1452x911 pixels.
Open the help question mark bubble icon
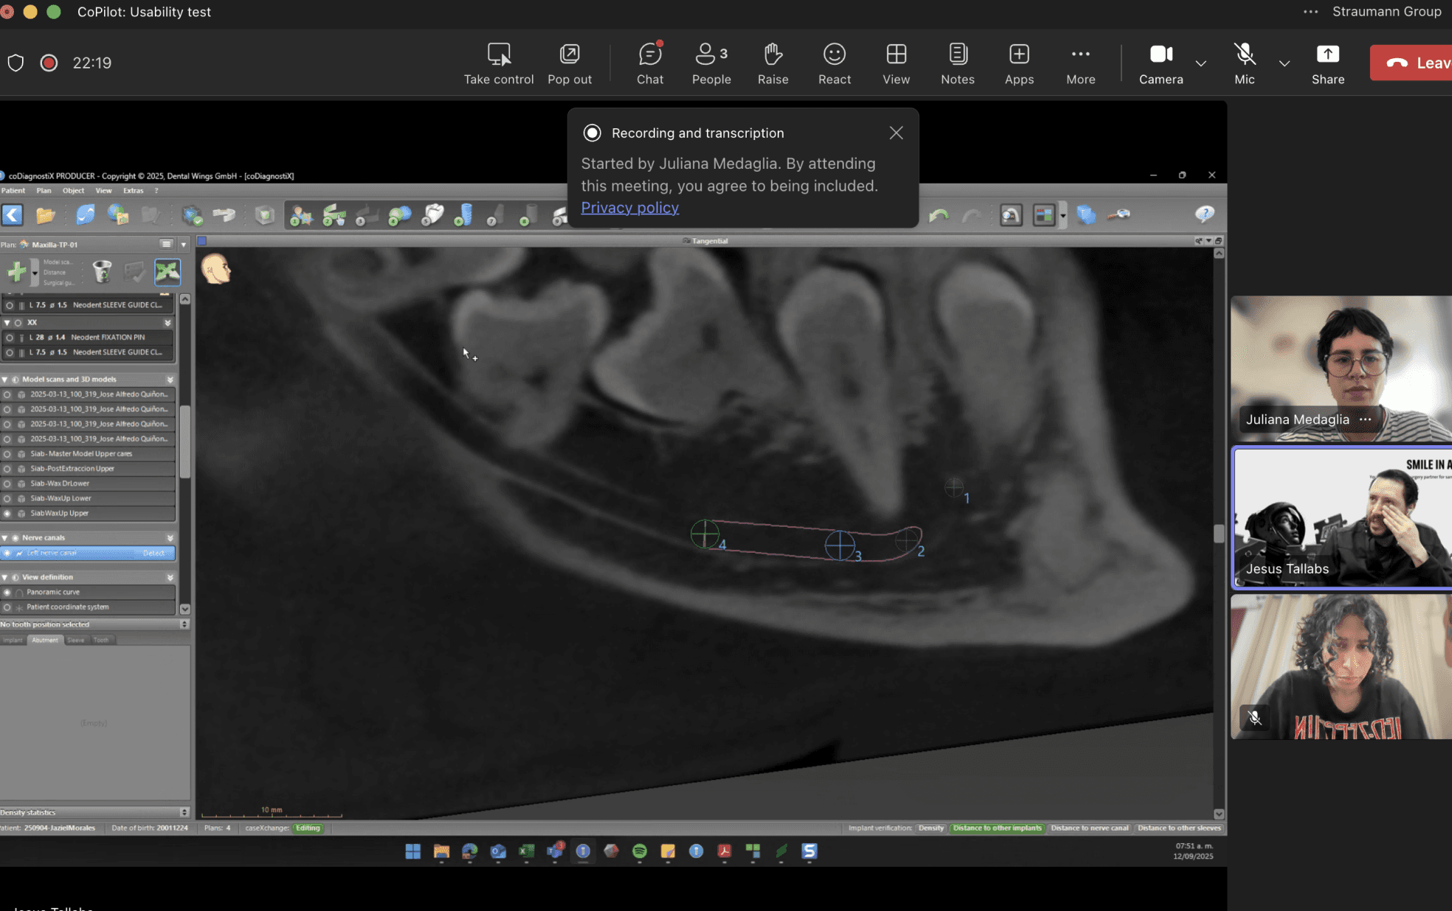coord(1204,214)
